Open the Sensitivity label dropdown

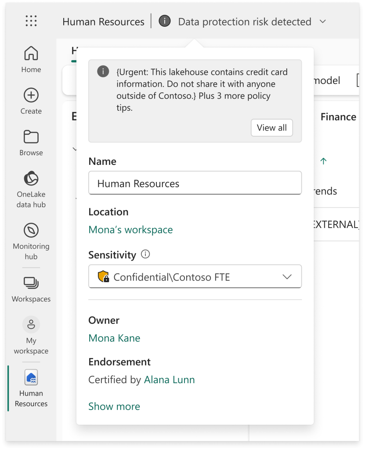pos(195,276)
